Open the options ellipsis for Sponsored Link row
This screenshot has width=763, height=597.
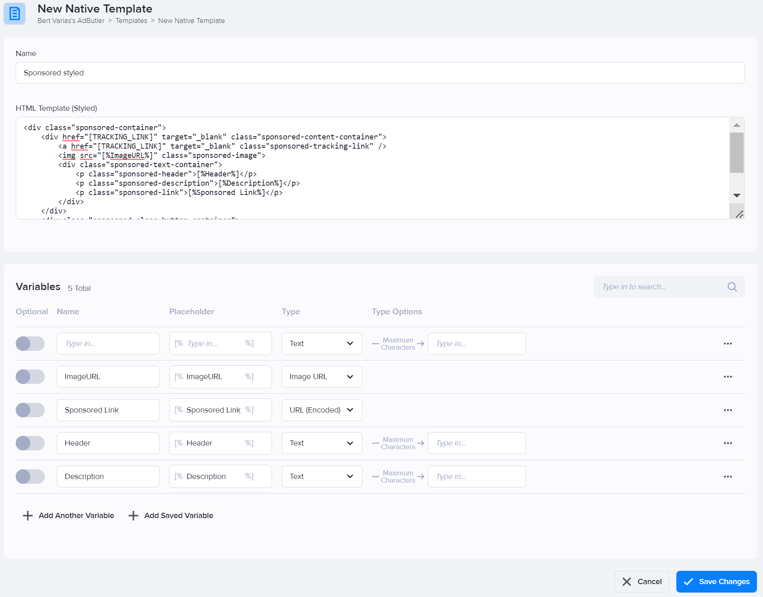(x=728, y=410)
